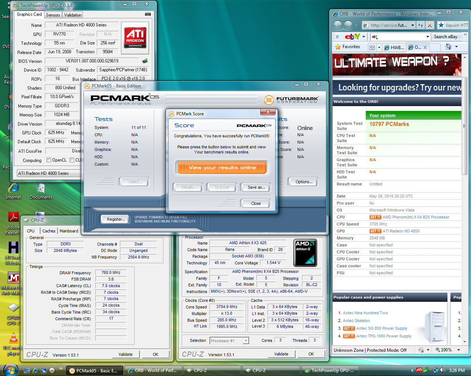Open Quick Tabs grid icon in Internet Explorer
Screen dimensions: 471x376
(x=372, y=47)
